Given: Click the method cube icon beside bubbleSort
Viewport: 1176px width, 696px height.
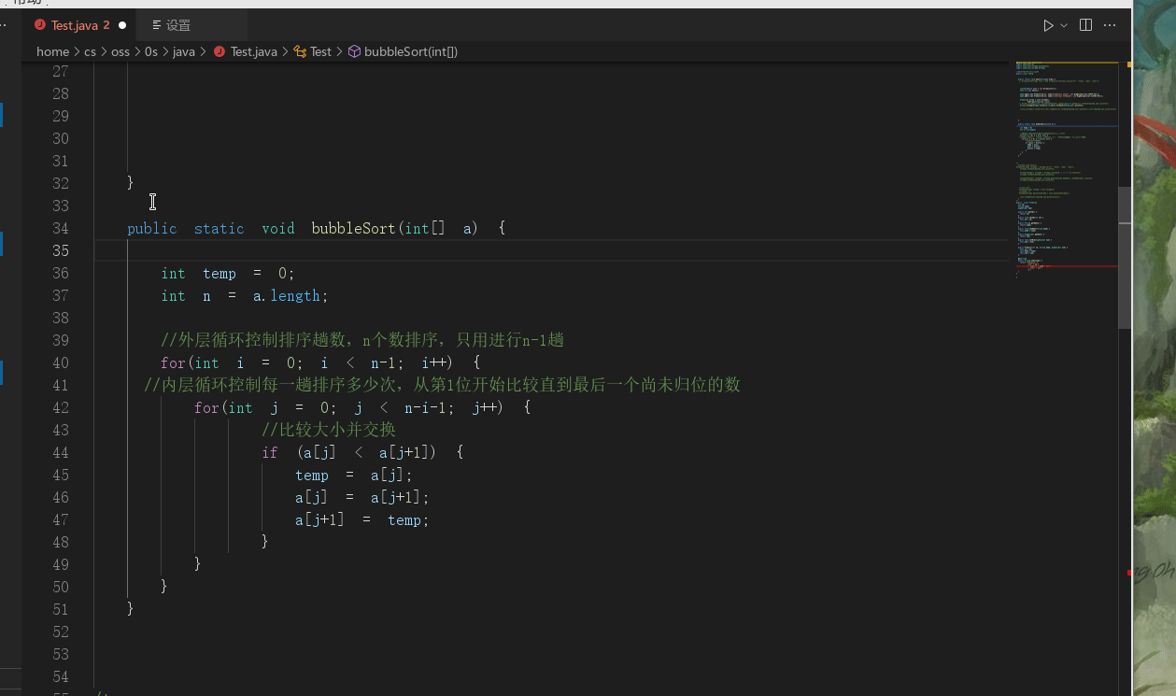Looking at the screenshot, I should (354, 51).
